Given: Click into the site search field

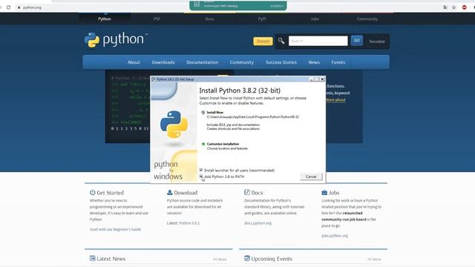Looking at the screenshot, I should pyautogui.click(x=318, y=41).
